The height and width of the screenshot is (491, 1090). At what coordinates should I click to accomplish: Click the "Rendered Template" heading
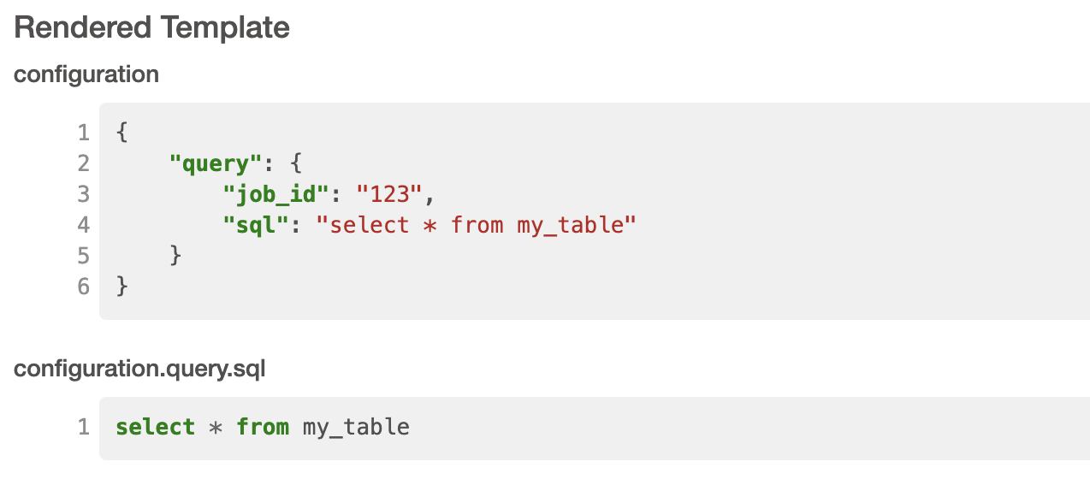(x=152, y=27)
